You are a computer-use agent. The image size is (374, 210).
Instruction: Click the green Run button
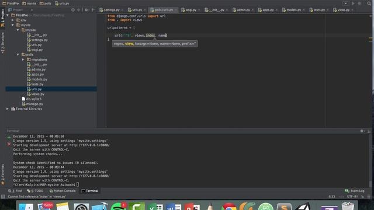(353, 3)
